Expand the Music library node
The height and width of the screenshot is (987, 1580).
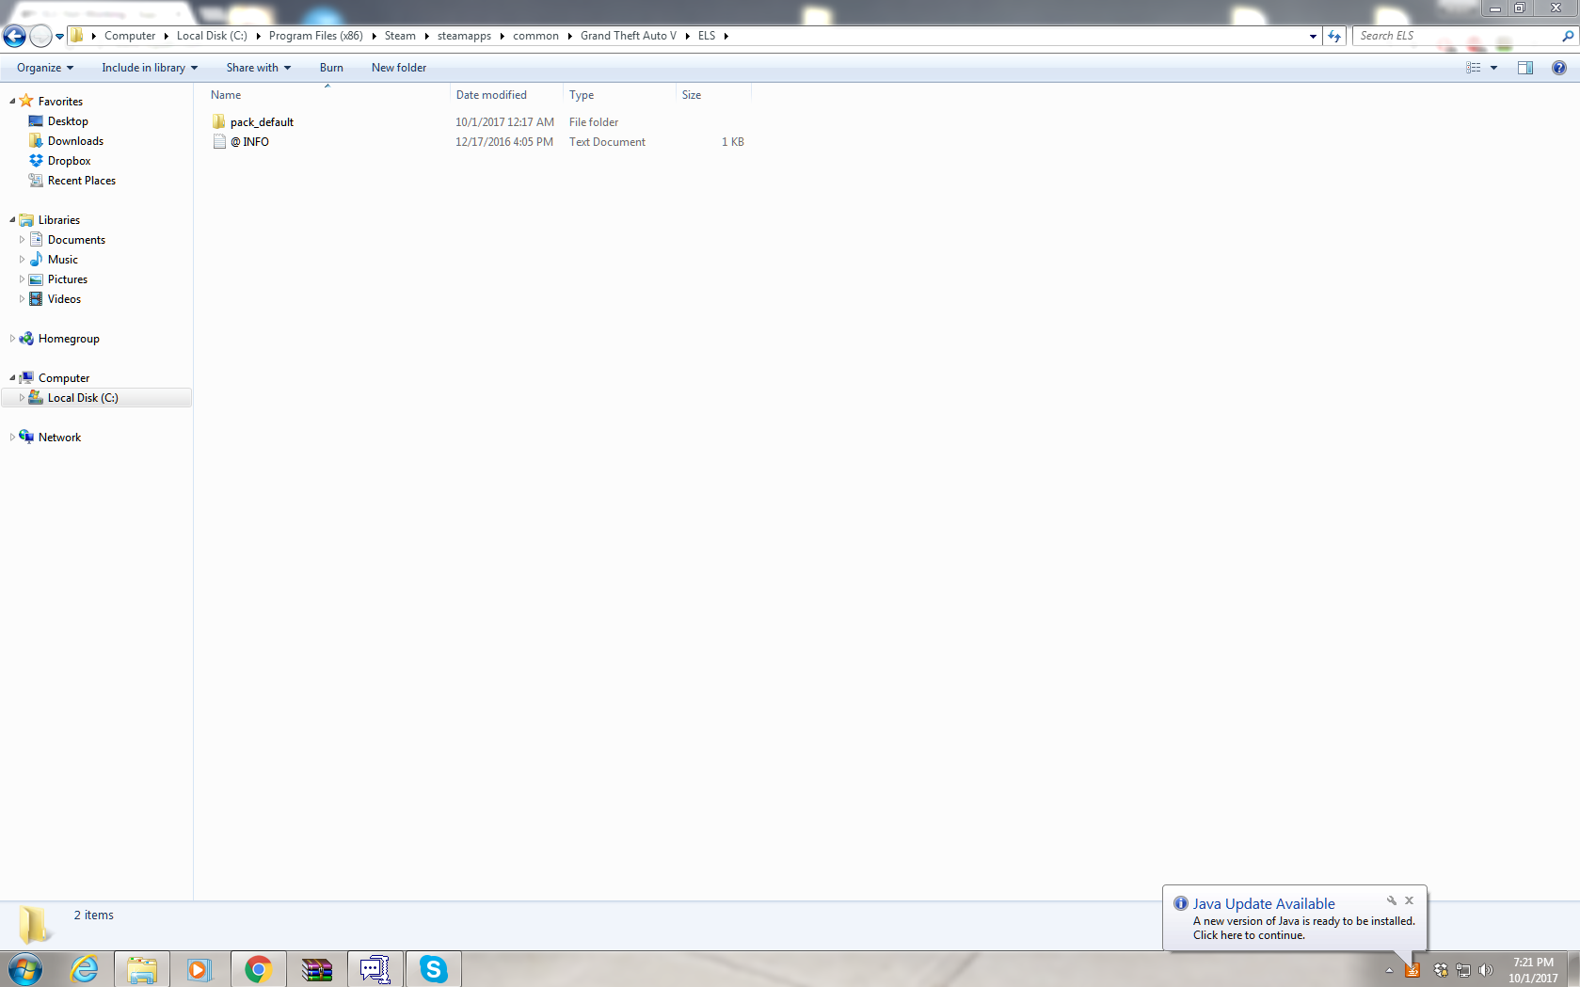pyautogui.click(x=22, y=260)
